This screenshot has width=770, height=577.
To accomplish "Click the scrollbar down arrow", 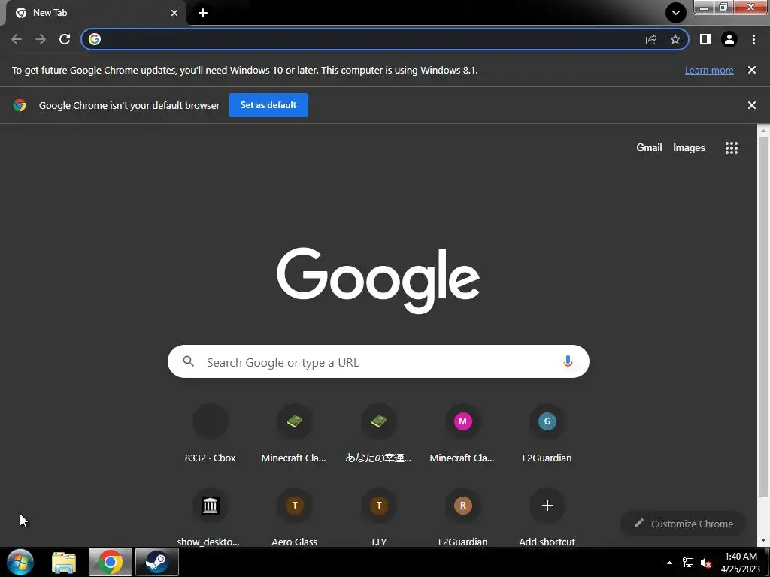I will click(x=763, y=541).
